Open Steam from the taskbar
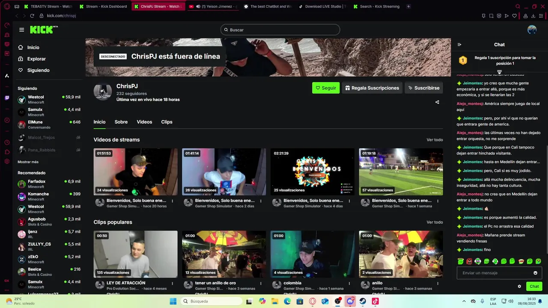 [x=363, y=301]
